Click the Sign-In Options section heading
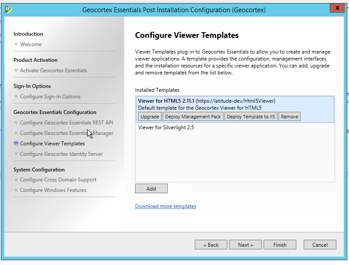 [x=32, y=86]
